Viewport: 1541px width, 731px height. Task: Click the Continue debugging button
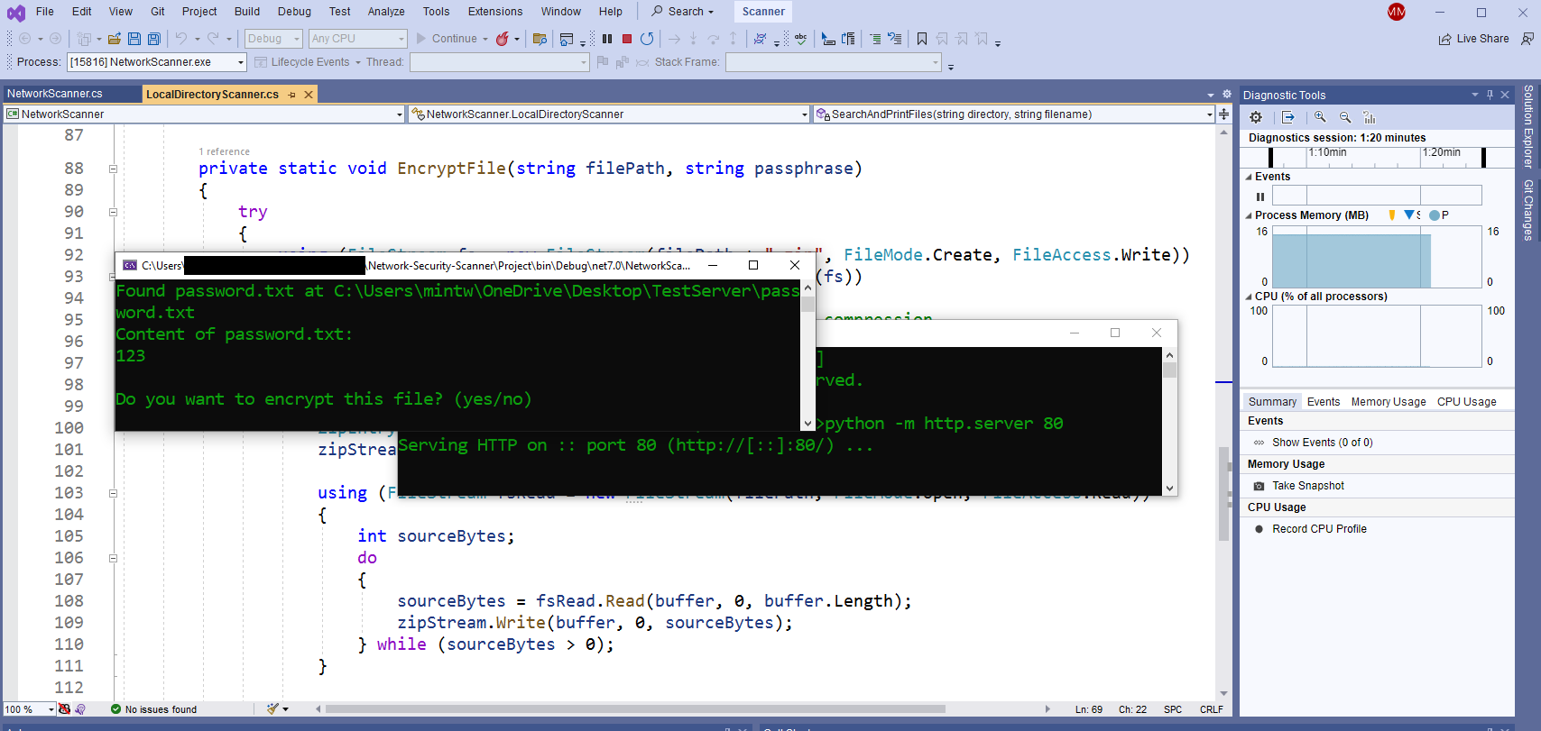[452, 39]
